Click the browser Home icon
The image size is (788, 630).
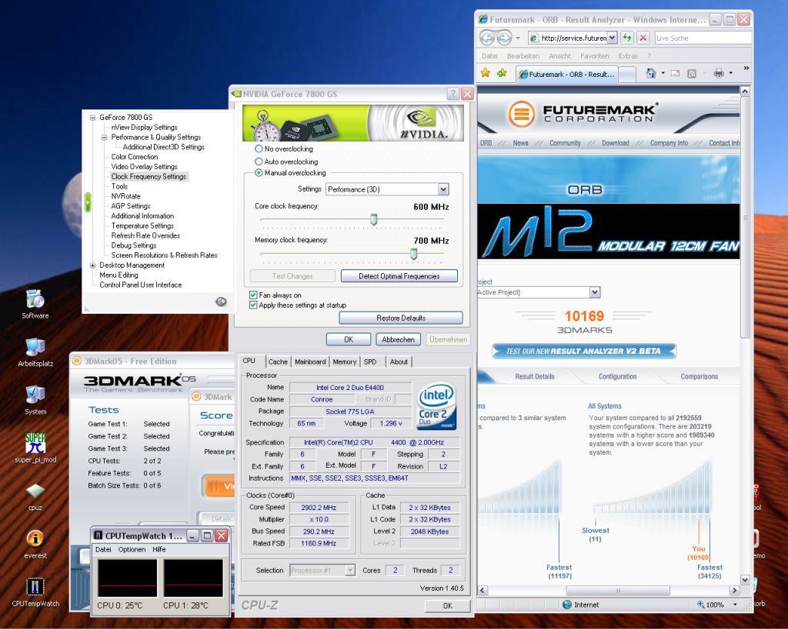tap(651, 73)
